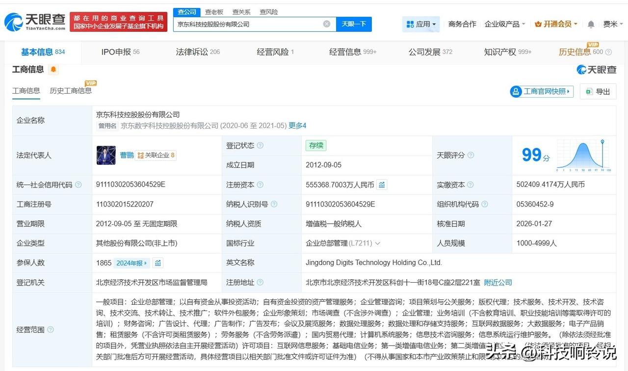Image resolution: width=628 pixels, height=371 pixels.
Task: Switch to the 公司发展 tab
Action: pyautogui.click(x=430, y=52)
